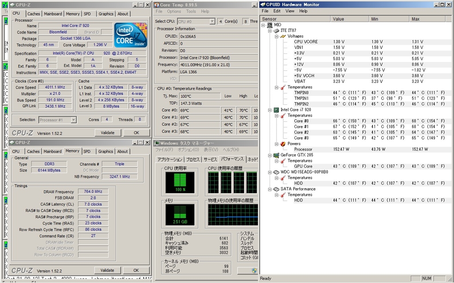
Task: Click Validate in the top CPU-Z window
Action: click(x=107, y=133)
